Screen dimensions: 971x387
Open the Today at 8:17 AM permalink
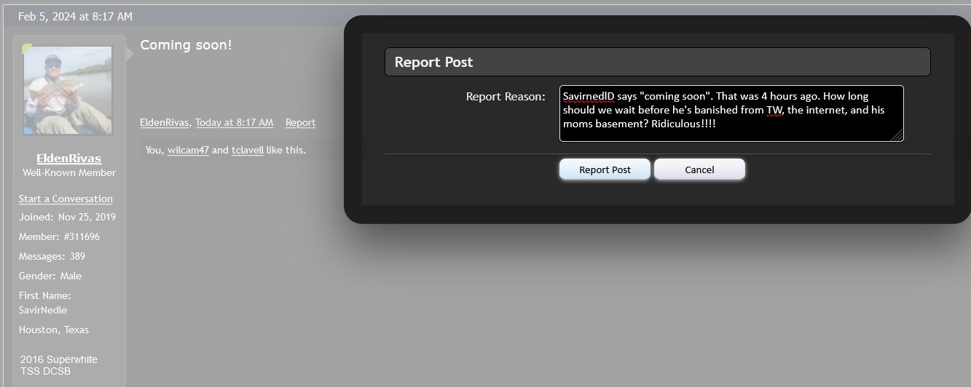pos(234,122)
